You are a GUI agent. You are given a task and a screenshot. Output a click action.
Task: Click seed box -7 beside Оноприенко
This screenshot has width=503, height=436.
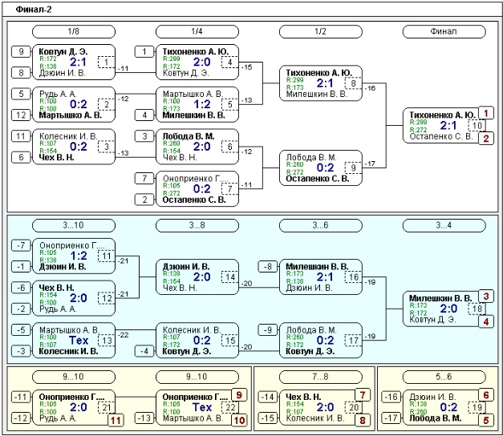(21, 245)
